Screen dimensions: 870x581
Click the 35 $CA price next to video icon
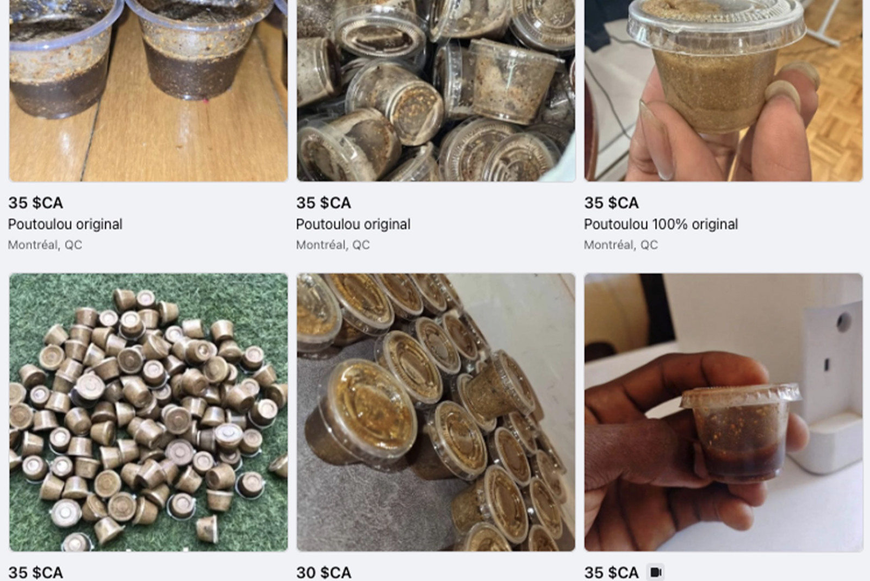[x=612, y=572]
